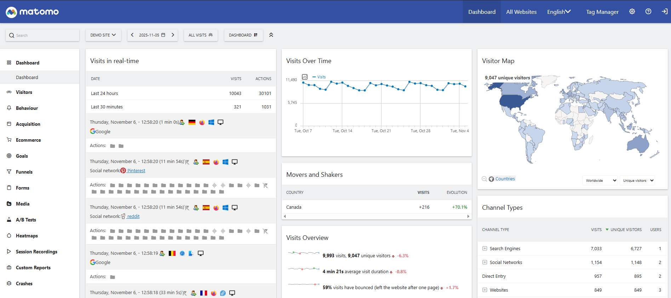
Task: Expand the Search Engines channel row
Action: [484, 248]
